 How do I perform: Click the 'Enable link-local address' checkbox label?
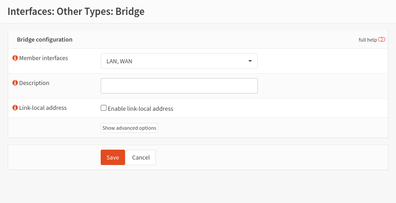click(x=140, y=109)
